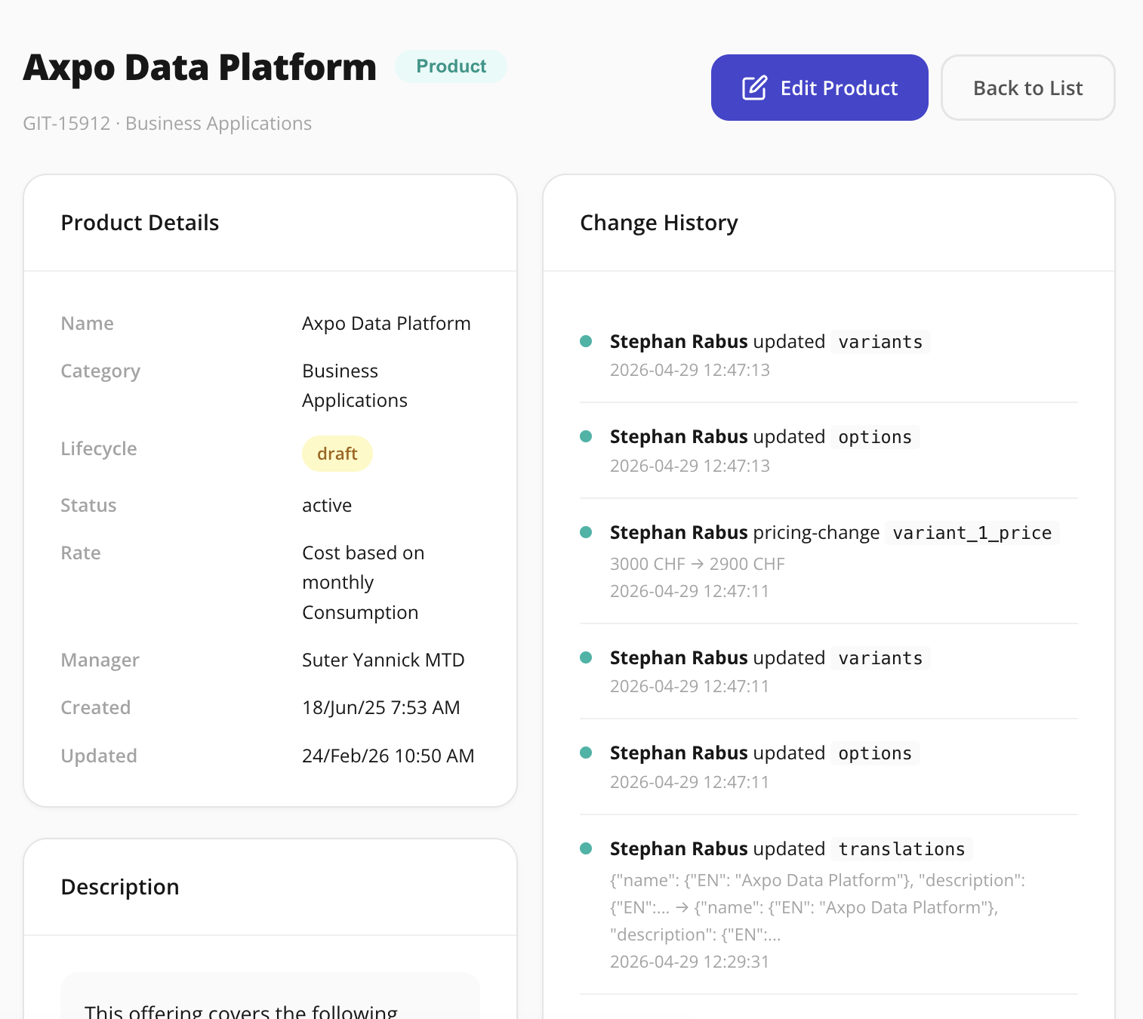The image size is (1143, 1019).
Task: Click the teal dot of translations entry
Action: pos(586,848)
